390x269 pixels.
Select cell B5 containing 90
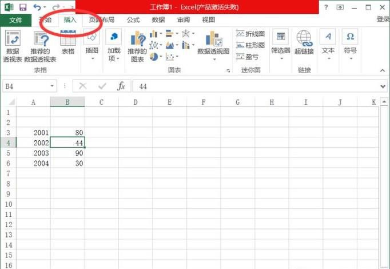click(x=67, y=153)
